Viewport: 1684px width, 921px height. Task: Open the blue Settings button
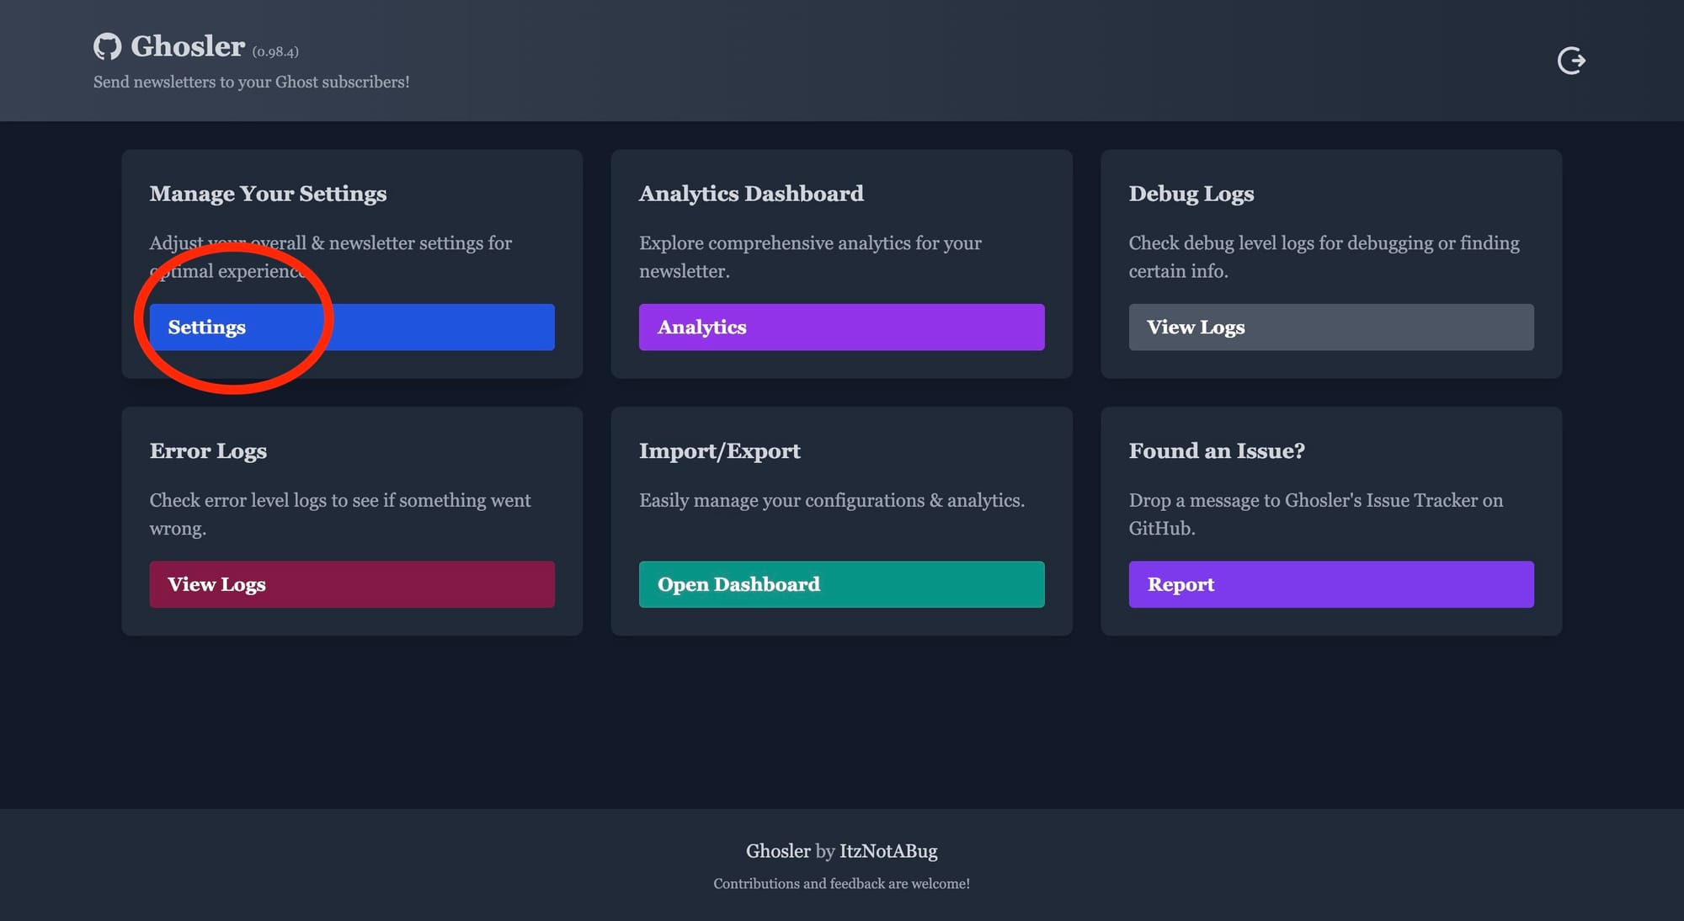pyautogui.click(x=352, y=327)
